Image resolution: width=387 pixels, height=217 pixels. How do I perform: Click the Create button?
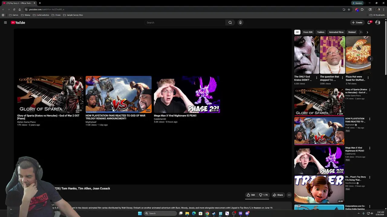point(357,23)
